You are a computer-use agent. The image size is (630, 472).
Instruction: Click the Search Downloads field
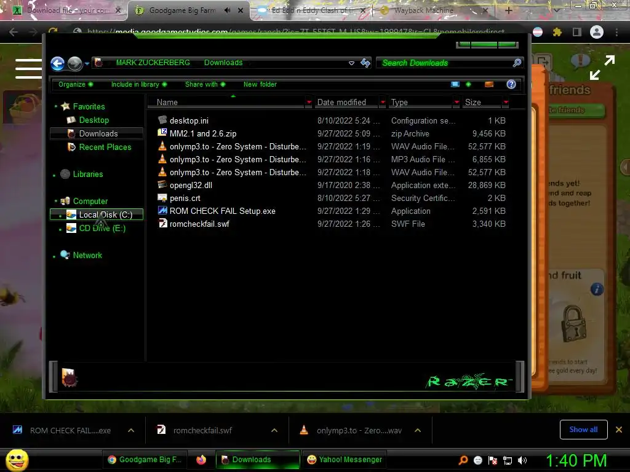(x=445, y=63)
